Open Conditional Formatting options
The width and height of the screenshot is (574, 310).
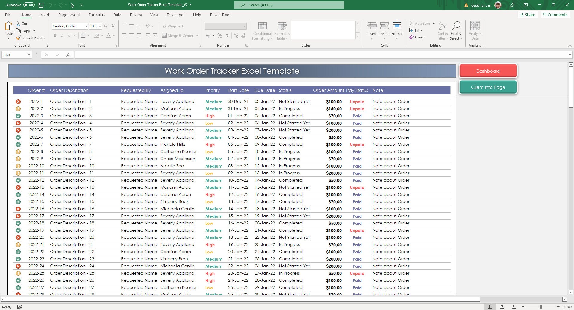[x=262, y=31]
